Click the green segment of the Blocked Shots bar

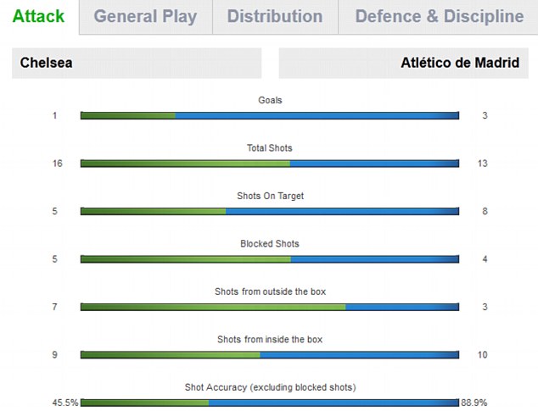click(186, 259)
